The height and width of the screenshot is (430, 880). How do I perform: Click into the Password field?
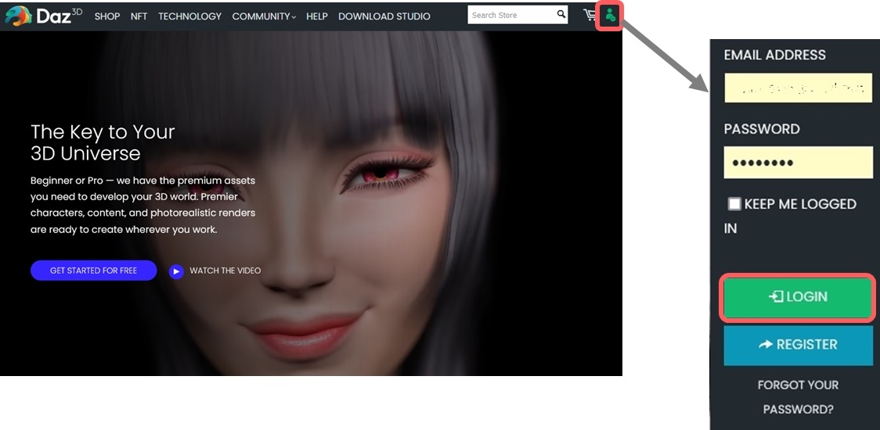tap(798, 163)
